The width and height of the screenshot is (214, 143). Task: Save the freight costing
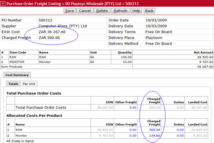point(70,11)
